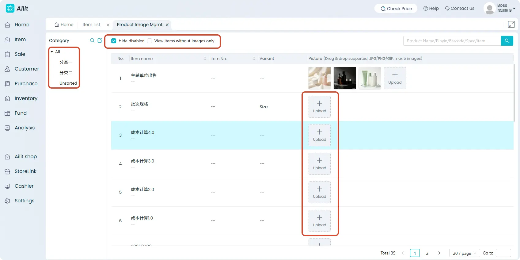
Task: Click the teal product search button
Action: click(507, 41)
